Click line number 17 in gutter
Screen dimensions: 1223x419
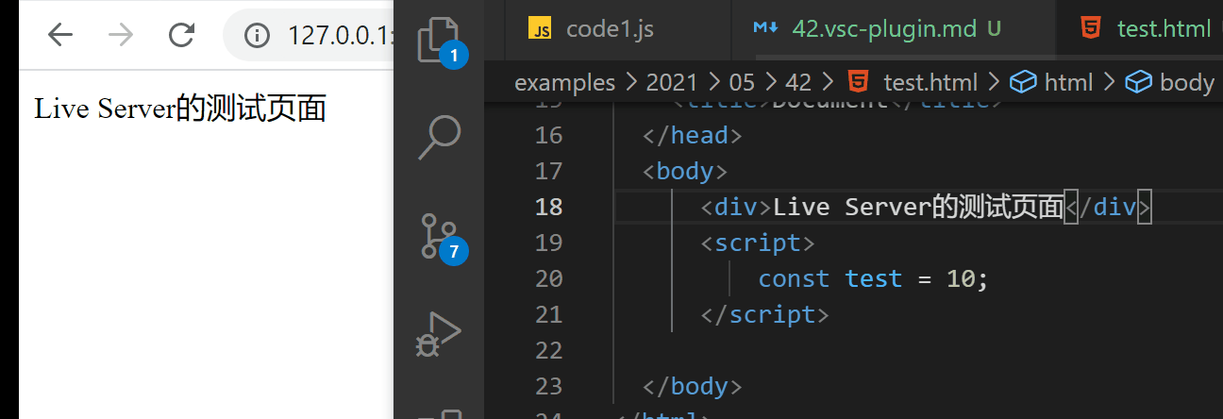point(548,172)
